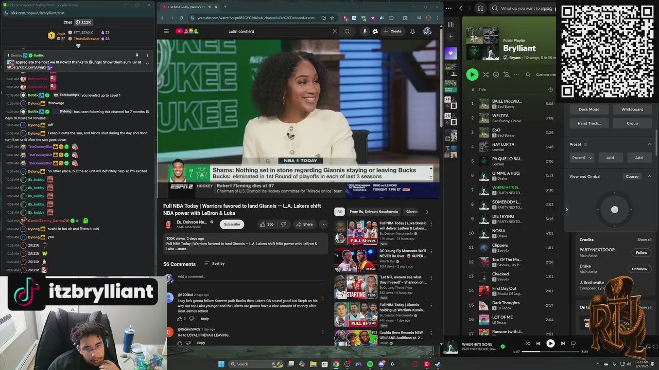Screen dimensions: 659x370
Task: Toggle Group mode in the camera panel
Action: [632, 123]
